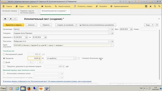Navigate back with left arrow
Screen dimensions: 162x91
[x=11, y=19]
